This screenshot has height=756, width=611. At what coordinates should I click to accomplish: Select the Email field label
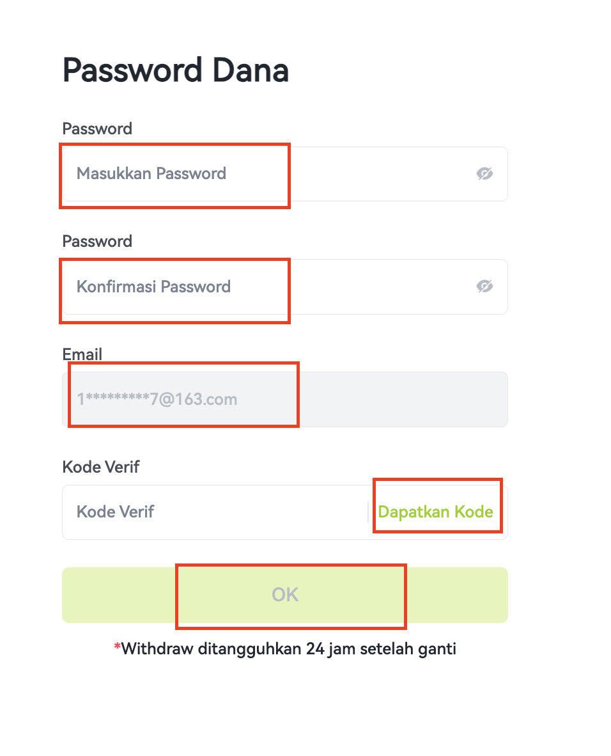[82, 354]
